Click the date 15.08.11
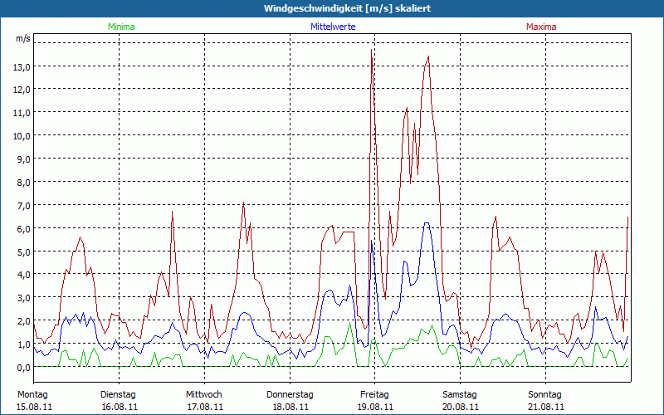Image resolution: width=664 pixels, height=415 pixels. pos(34,407)
